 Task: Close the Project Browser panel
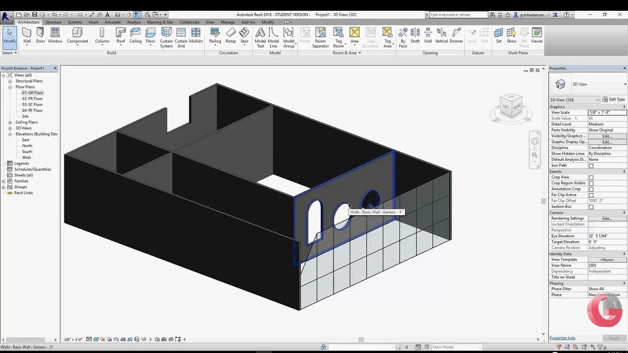(x=55, y=68)
